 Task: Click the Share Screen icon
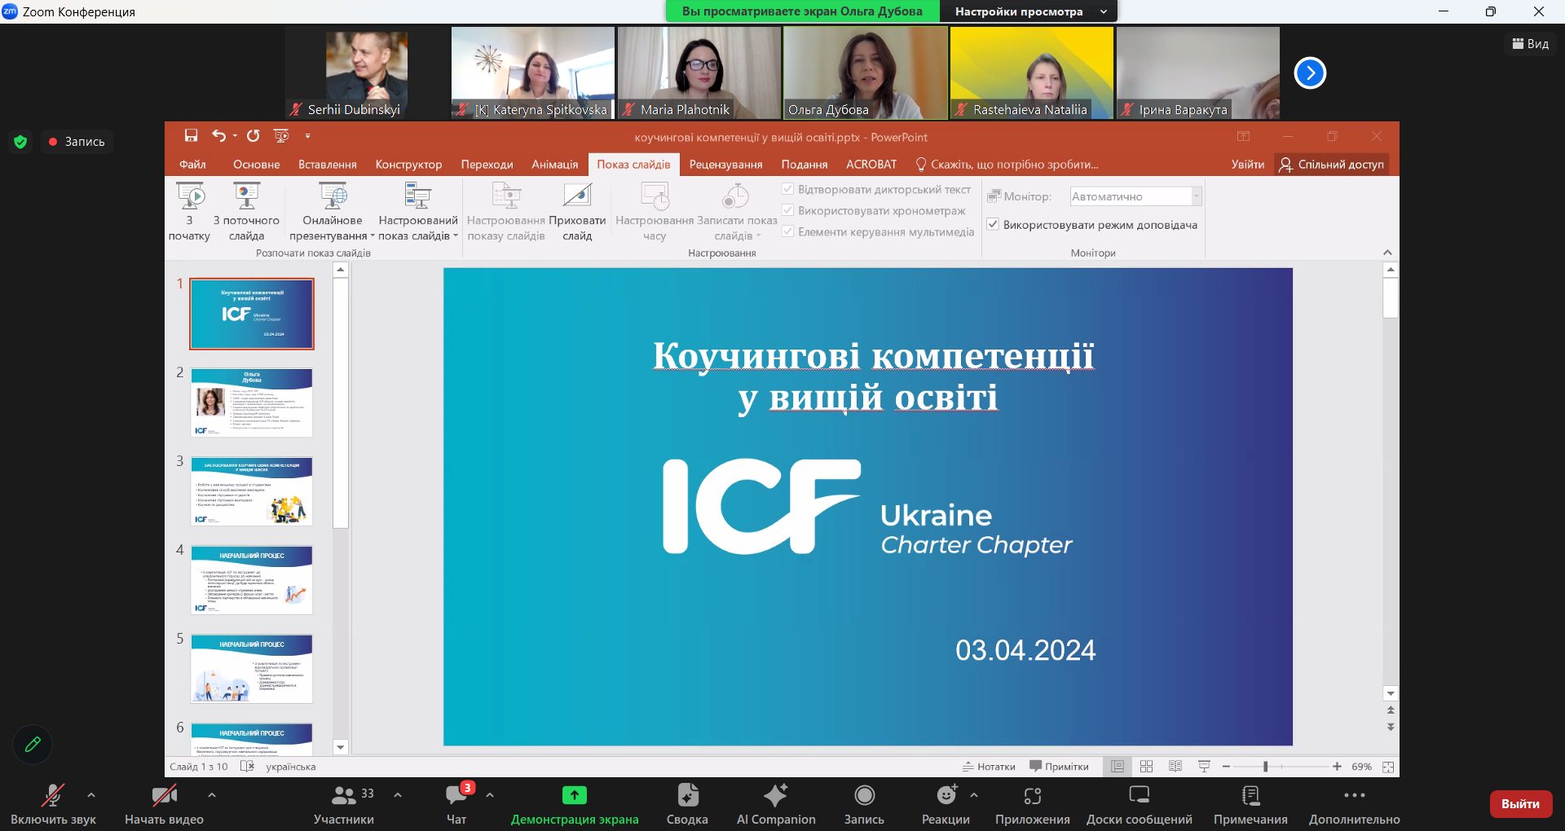(x=575, y=795)
